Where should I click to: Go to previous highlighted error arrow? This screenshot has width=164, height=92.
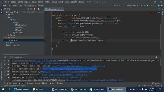point(157,13)
